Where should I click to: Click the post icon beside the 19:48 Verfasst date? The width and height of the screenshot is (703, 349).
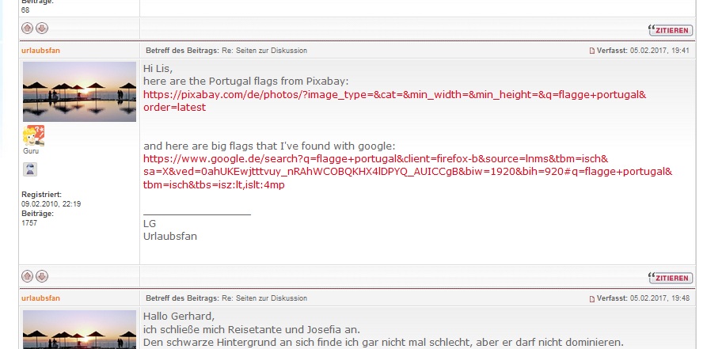click(x=591, y=298)
